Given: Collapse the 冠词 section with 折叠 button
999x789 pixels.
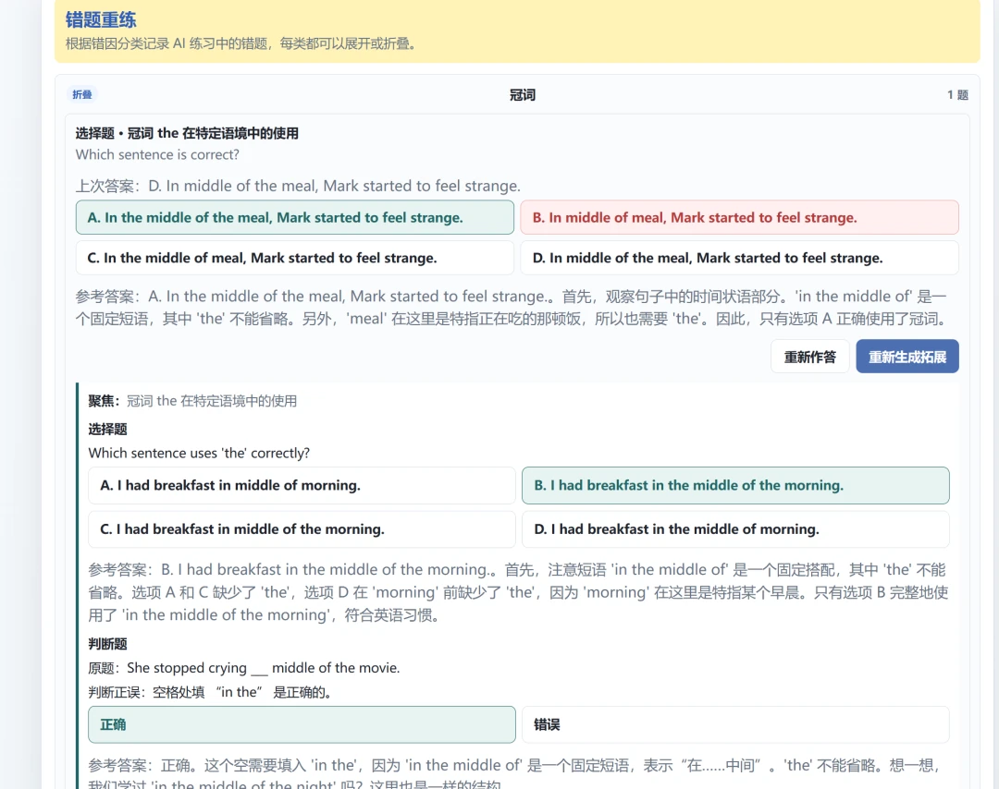Looking at the screenshot, I should [82, 95].
